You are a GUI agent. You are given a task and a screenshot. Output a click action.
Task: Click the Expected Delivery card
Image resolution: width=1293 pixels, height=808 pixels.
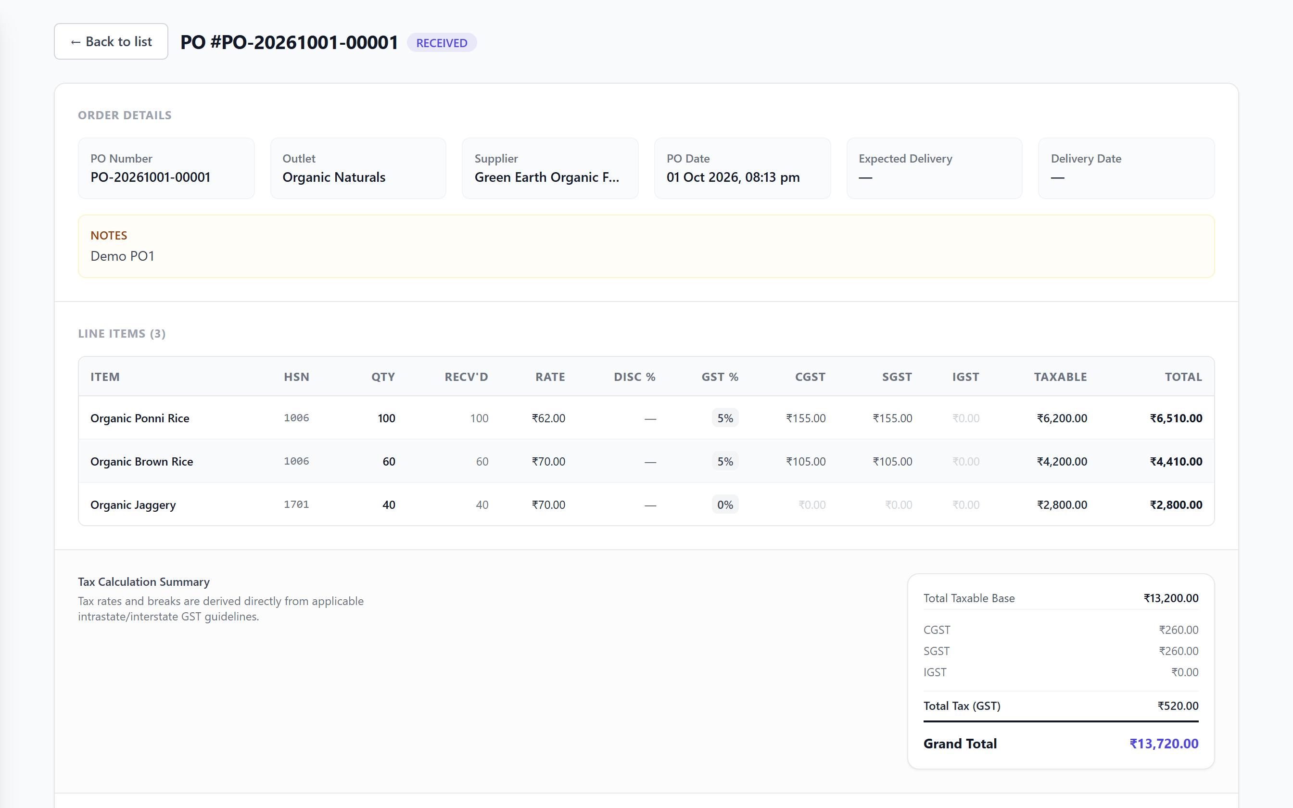pos(934,168)
